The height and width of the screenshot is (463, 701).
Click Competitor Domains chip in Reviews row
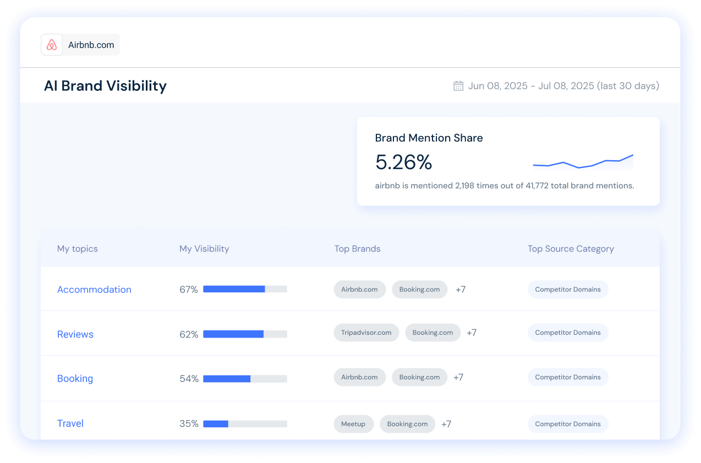[568, 333]
